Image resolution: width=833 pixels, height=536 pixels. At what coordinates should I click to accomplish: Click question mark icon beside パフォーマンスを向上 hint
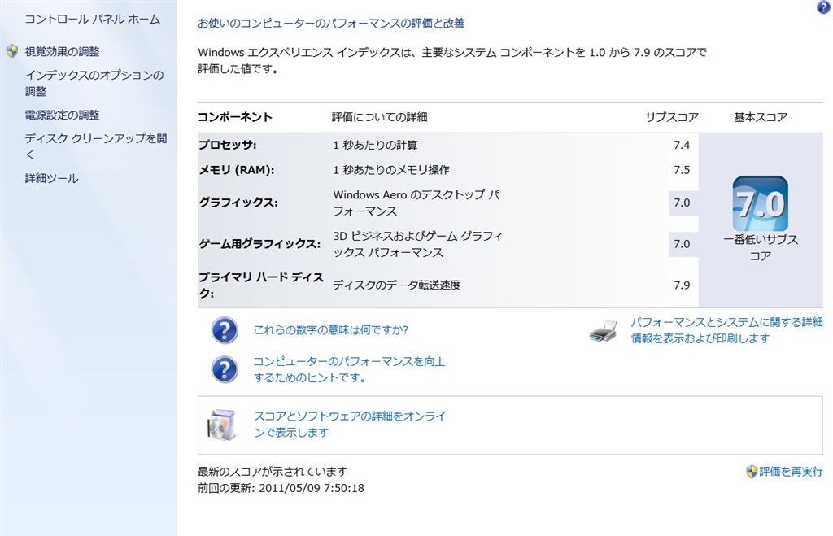point(225,369)
